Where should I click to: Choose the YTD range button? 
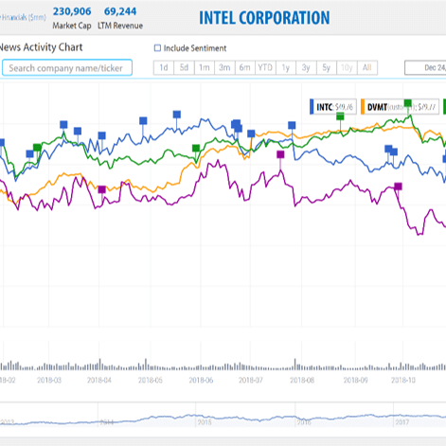[265, 67]
